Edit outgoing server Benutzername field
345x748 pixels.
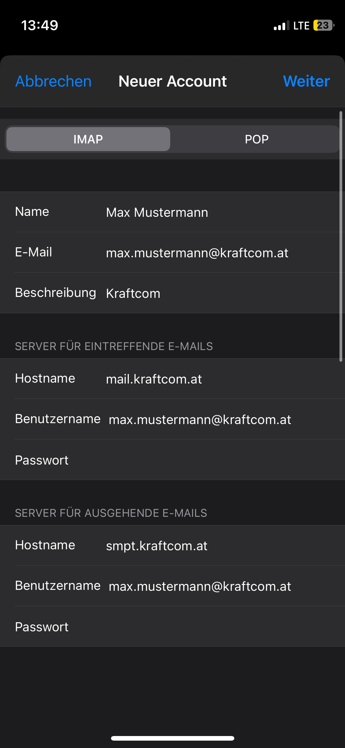tap(172, 586)
